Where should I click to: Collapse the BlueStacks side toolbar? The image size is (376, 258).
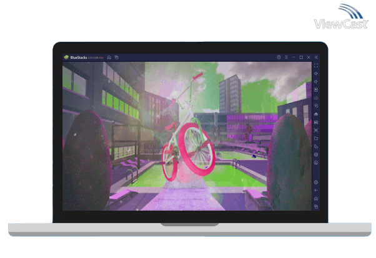(x=316, y=57)
